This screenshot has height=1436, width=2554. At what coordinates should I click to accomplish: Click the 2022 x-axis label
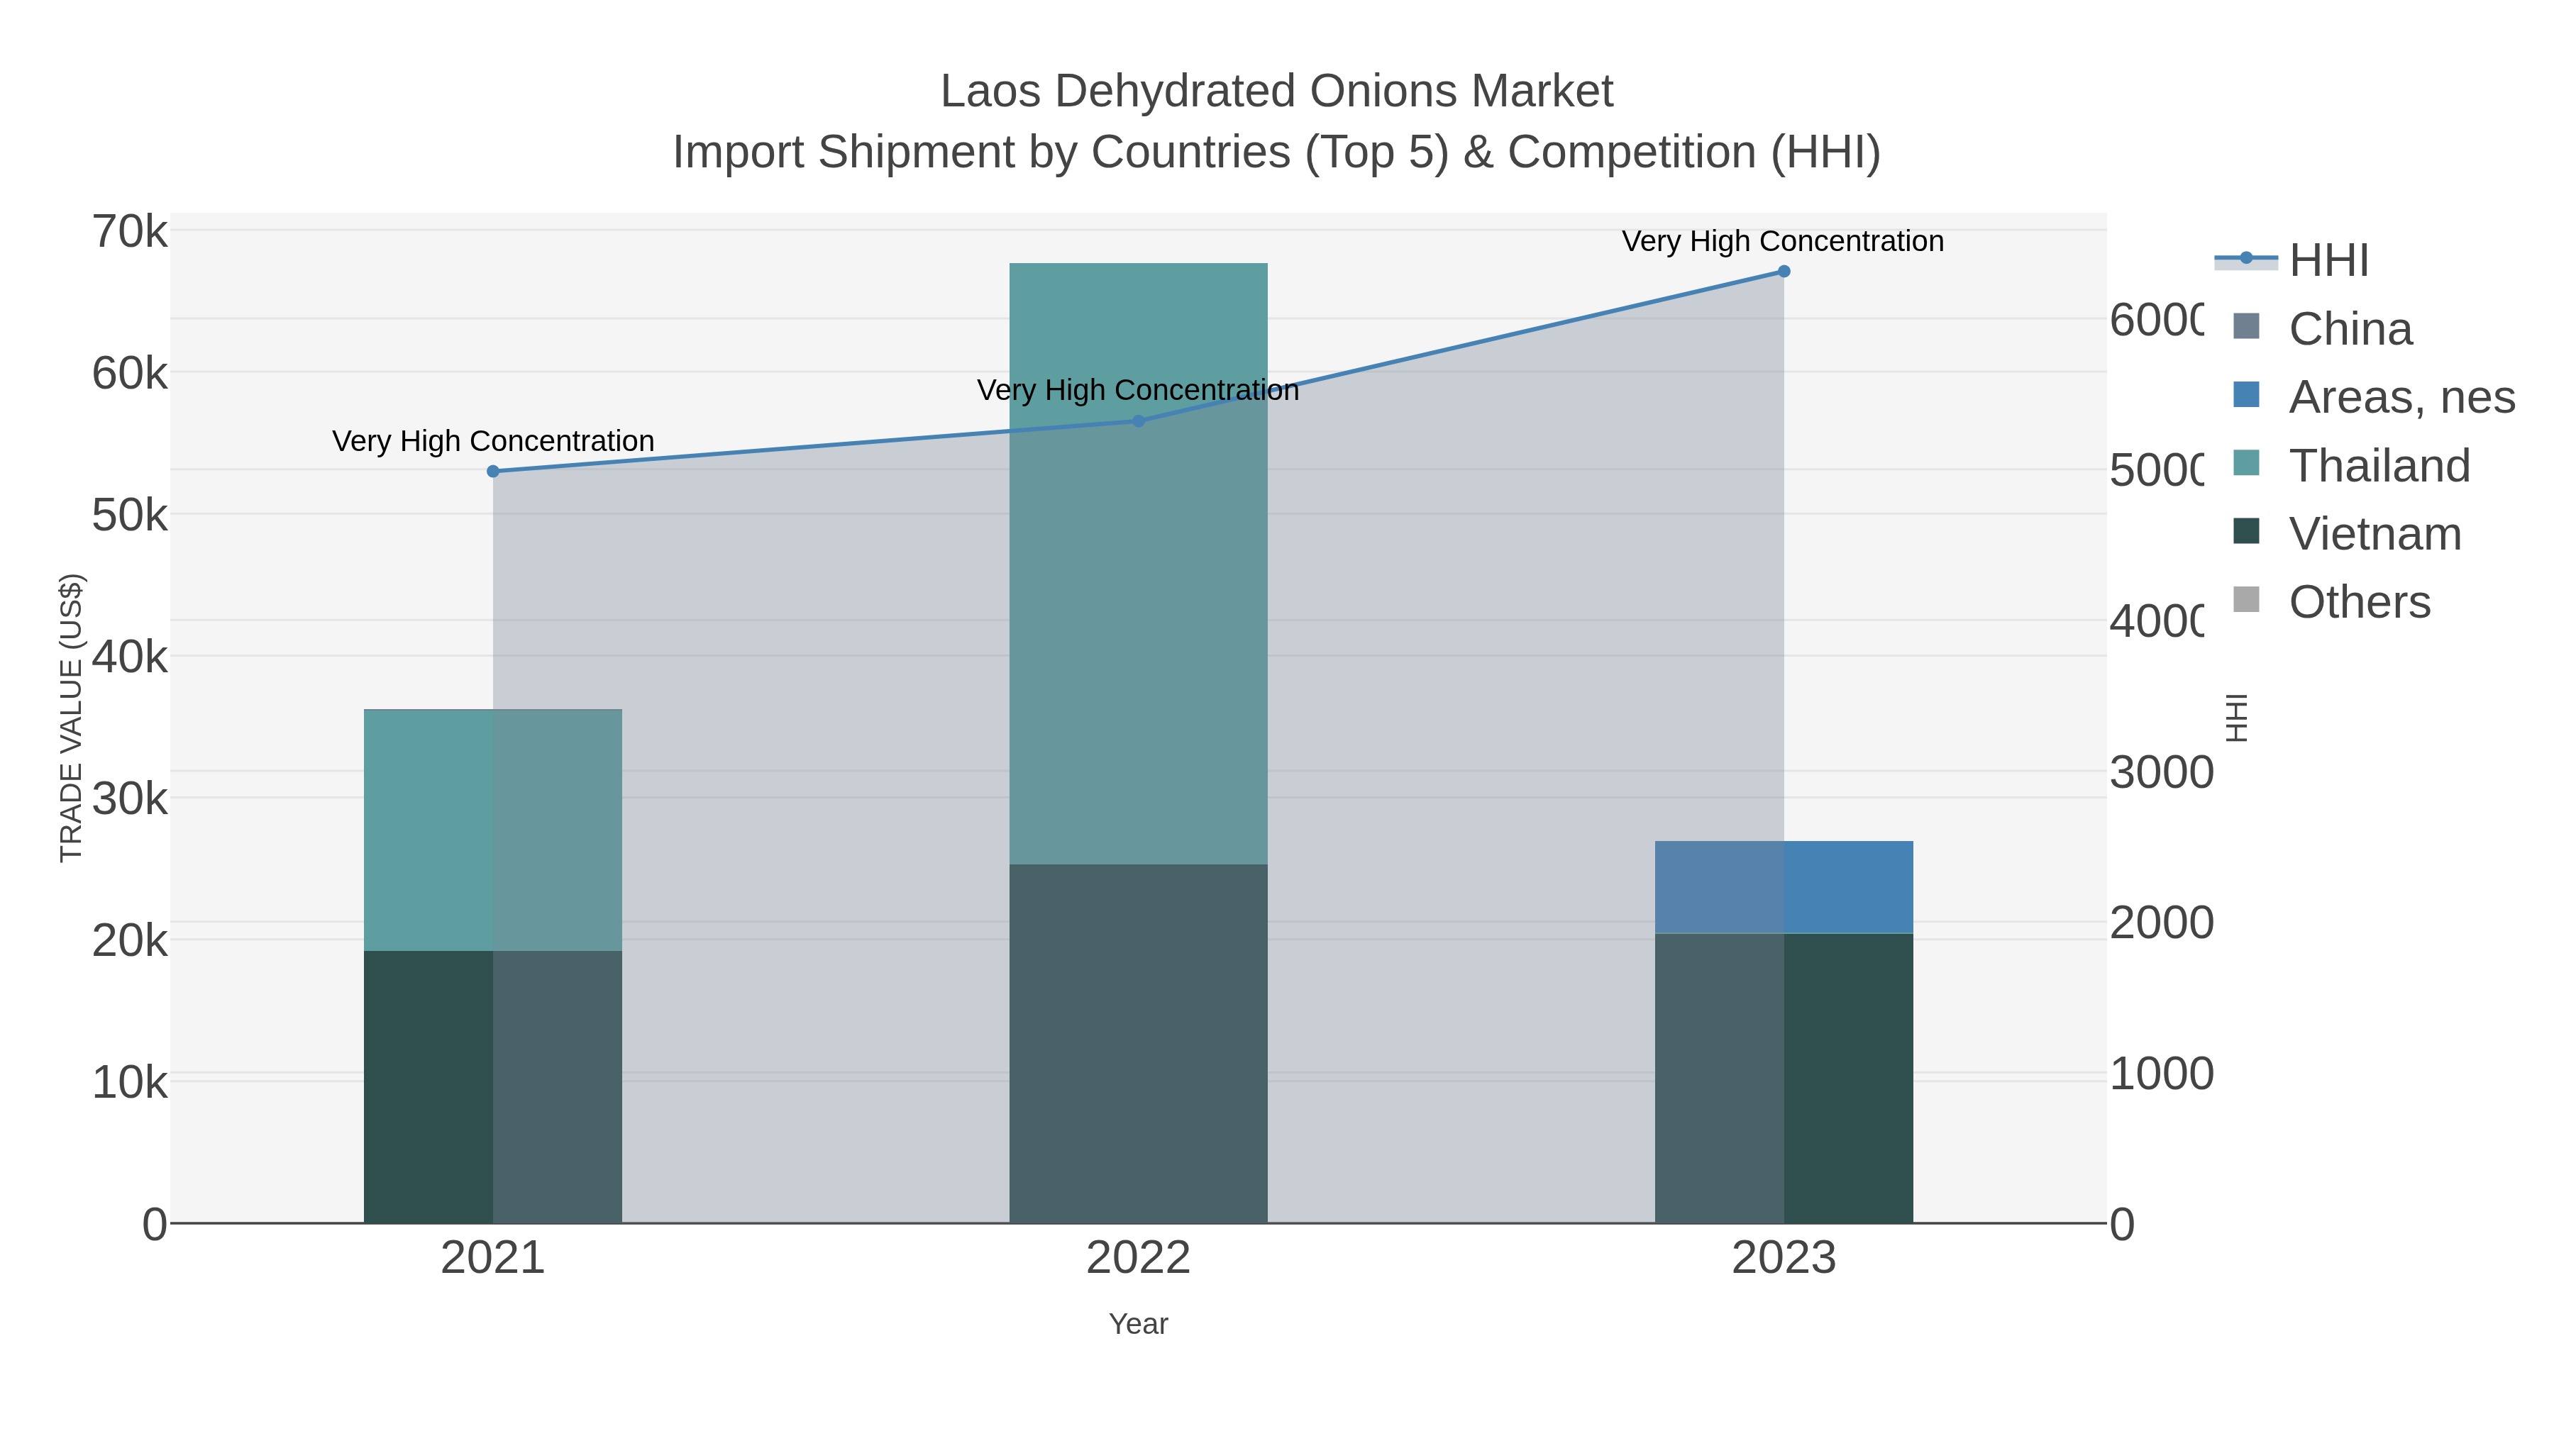[1138, 1259]
